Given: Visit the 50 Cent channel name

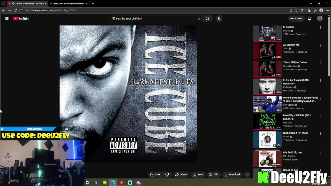Looking at the screenshot, I should tap(287, 31).
